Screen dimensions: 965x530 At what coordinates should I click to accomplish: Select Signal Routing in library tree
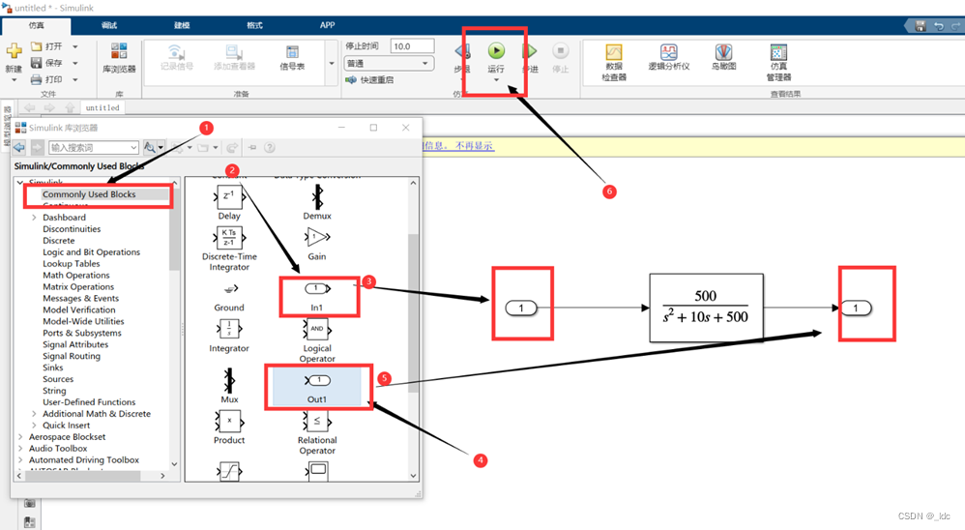71,356
